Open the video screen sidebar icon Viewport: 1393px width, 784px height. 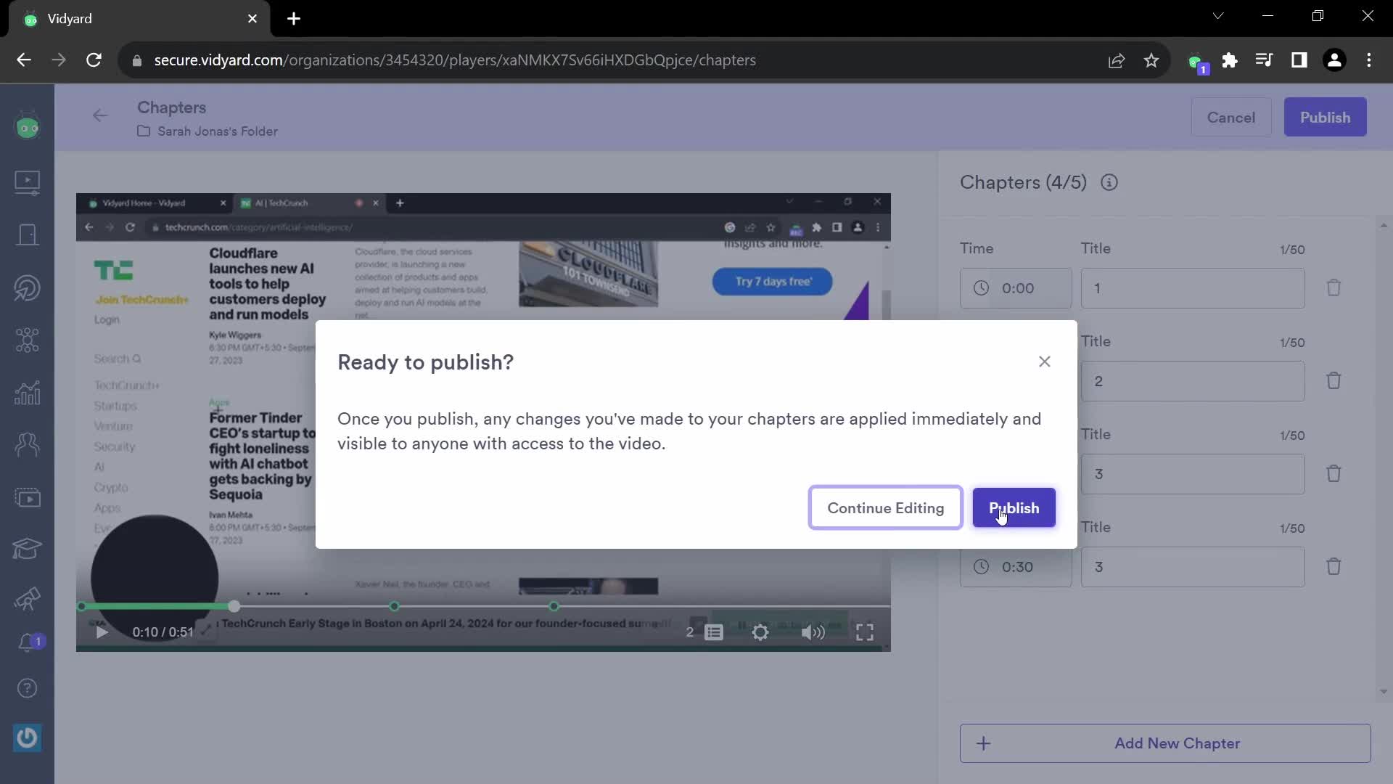[28, 498]
